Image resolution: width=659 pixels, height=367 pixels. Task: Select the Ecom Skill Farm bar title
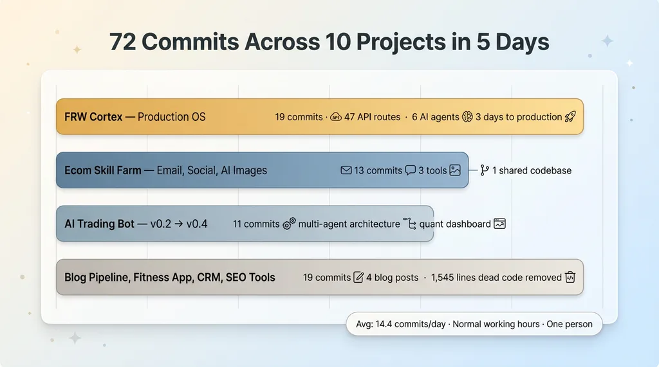[165, 170]
